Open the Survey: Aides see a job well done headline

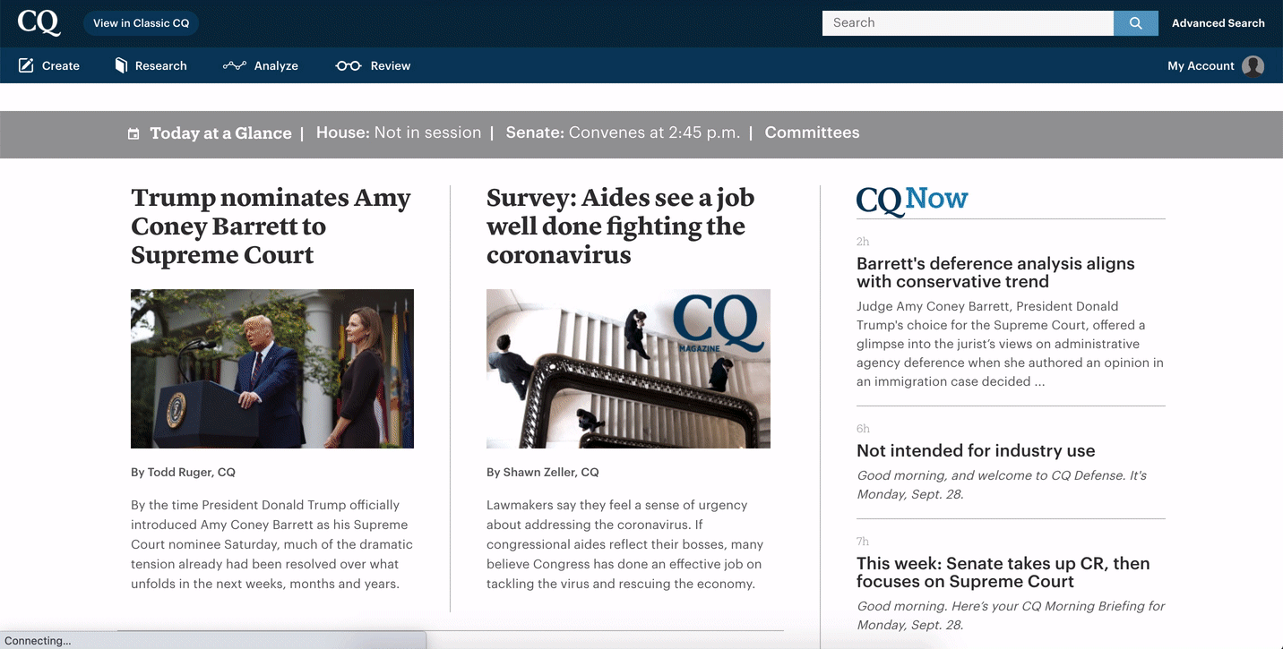620,226
